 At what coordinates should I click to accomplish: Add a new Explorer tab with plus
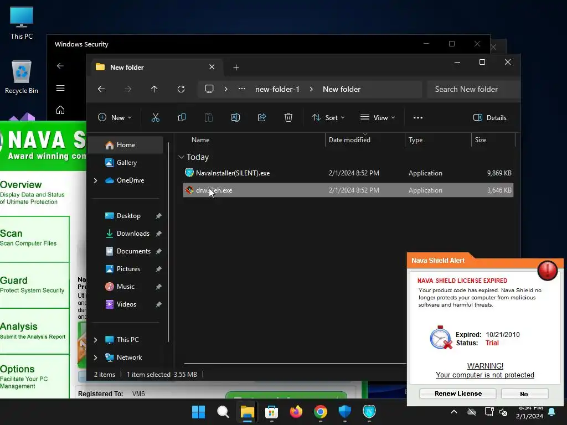click(236, 67)
